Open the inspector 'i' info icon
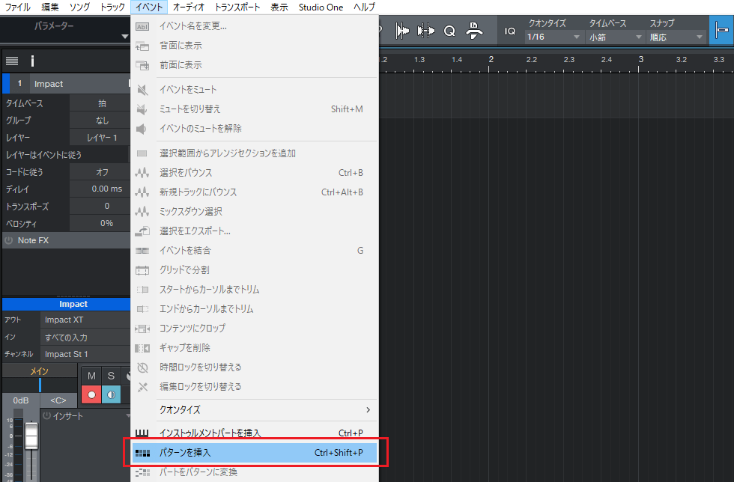734x482 pixels. (x=32, y=61)
